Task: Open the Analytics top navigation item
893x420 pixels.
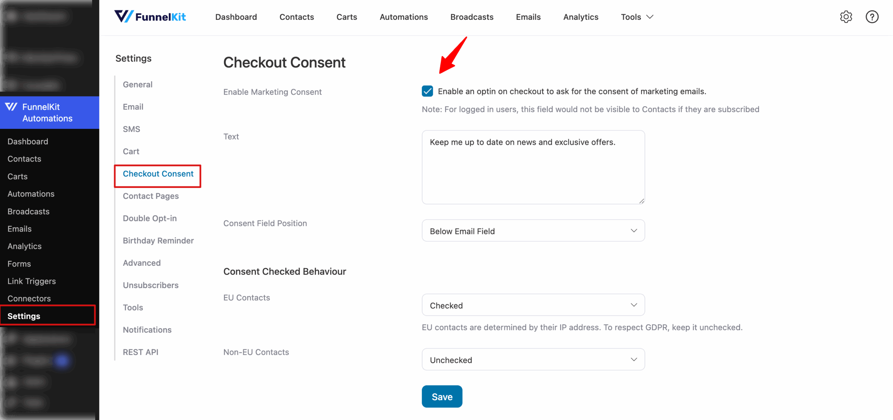Action: point(580,17)
